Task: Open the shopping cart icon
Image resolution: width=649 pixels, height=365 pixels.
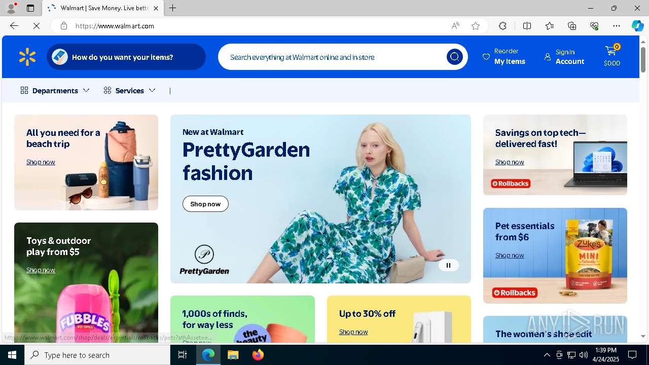Action: (611, 51)
